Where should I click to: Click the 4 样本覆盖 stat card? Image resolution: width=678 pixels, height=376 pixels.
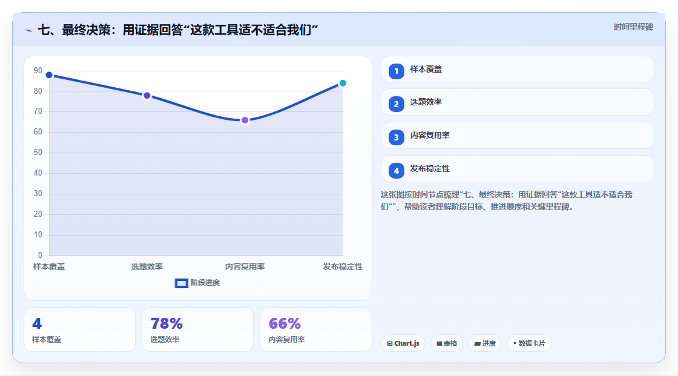(79, 330)
